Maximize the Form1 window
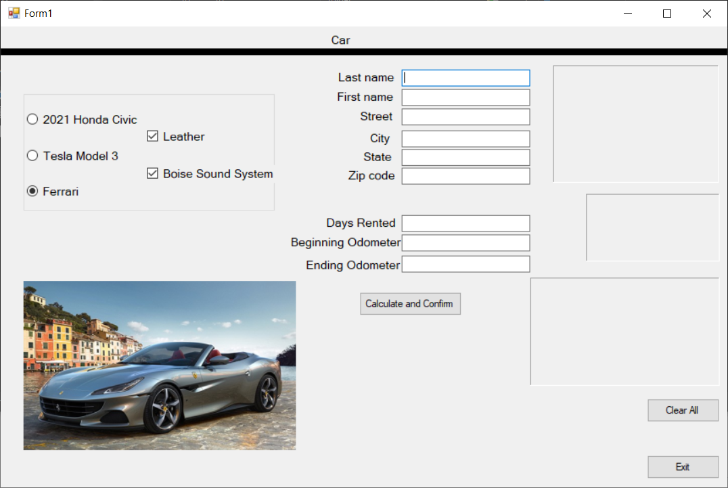This screenshot has height=488, width=728. [x=667, y=14]
